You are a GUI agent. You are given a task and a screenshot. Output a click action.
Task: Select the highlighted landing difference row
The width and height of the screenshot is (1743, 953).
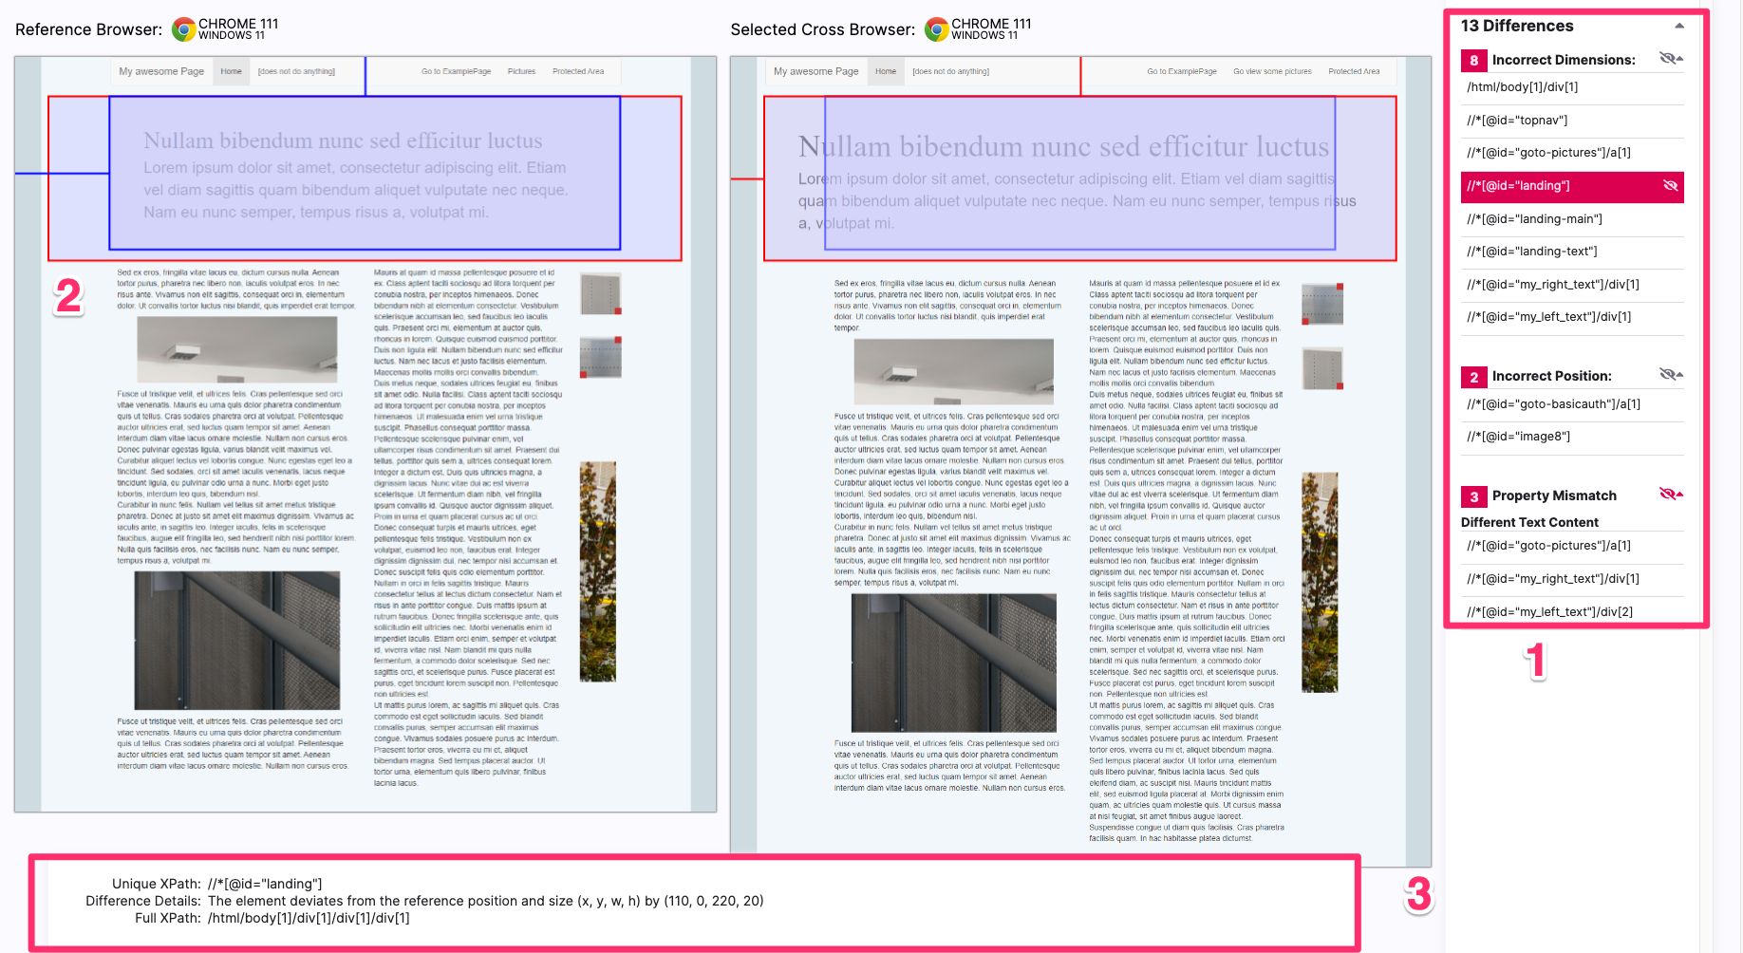coord(1572,186)
